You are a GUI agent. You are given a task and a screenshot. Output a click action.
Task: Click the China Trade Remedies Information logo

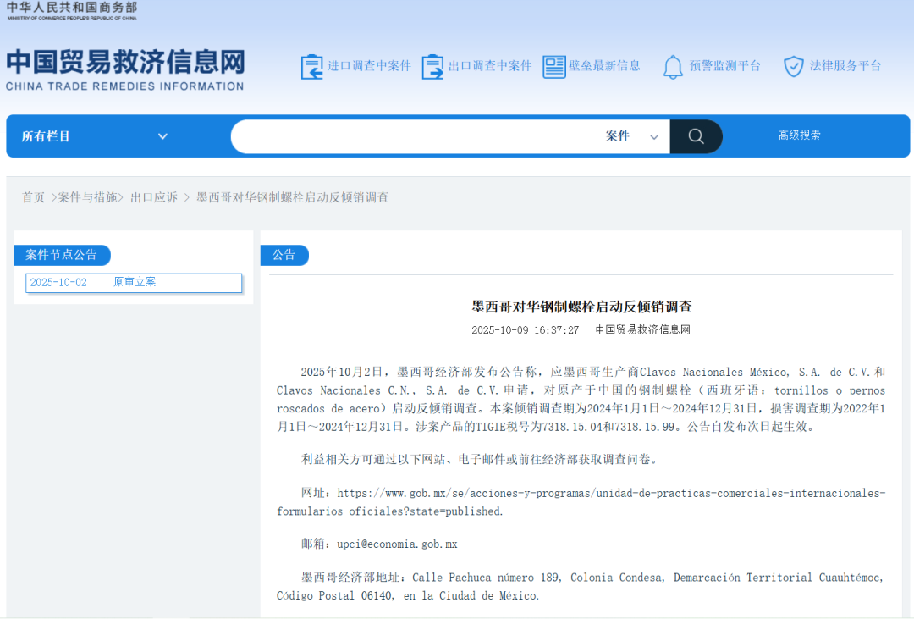tap(125, 69)
